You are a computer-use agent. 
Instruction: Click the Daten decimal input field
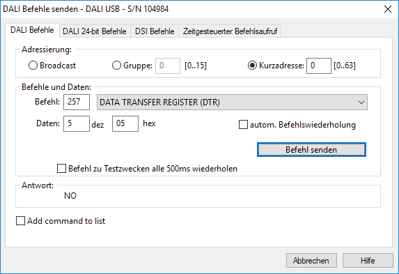coord(77,123)
